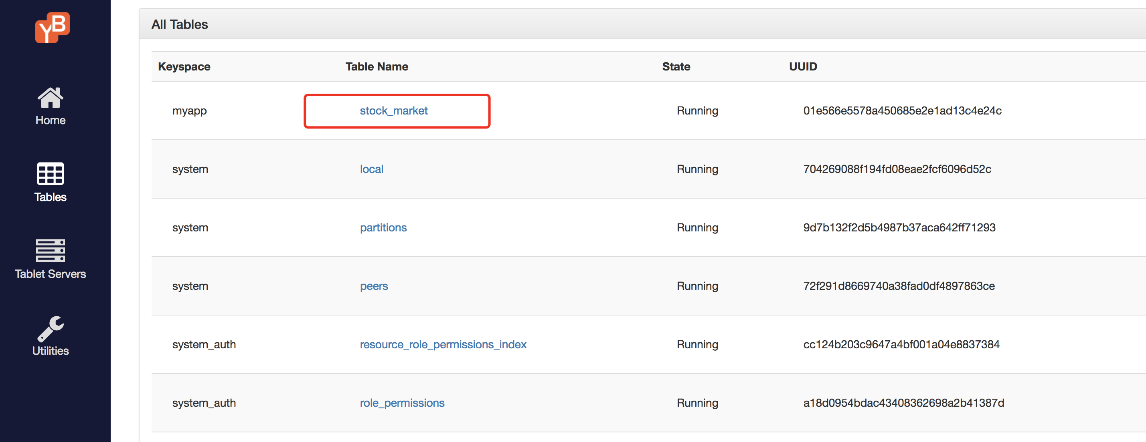Select system keyspace in local row
The image size is (1146, 442).
(x=190, y=169)
